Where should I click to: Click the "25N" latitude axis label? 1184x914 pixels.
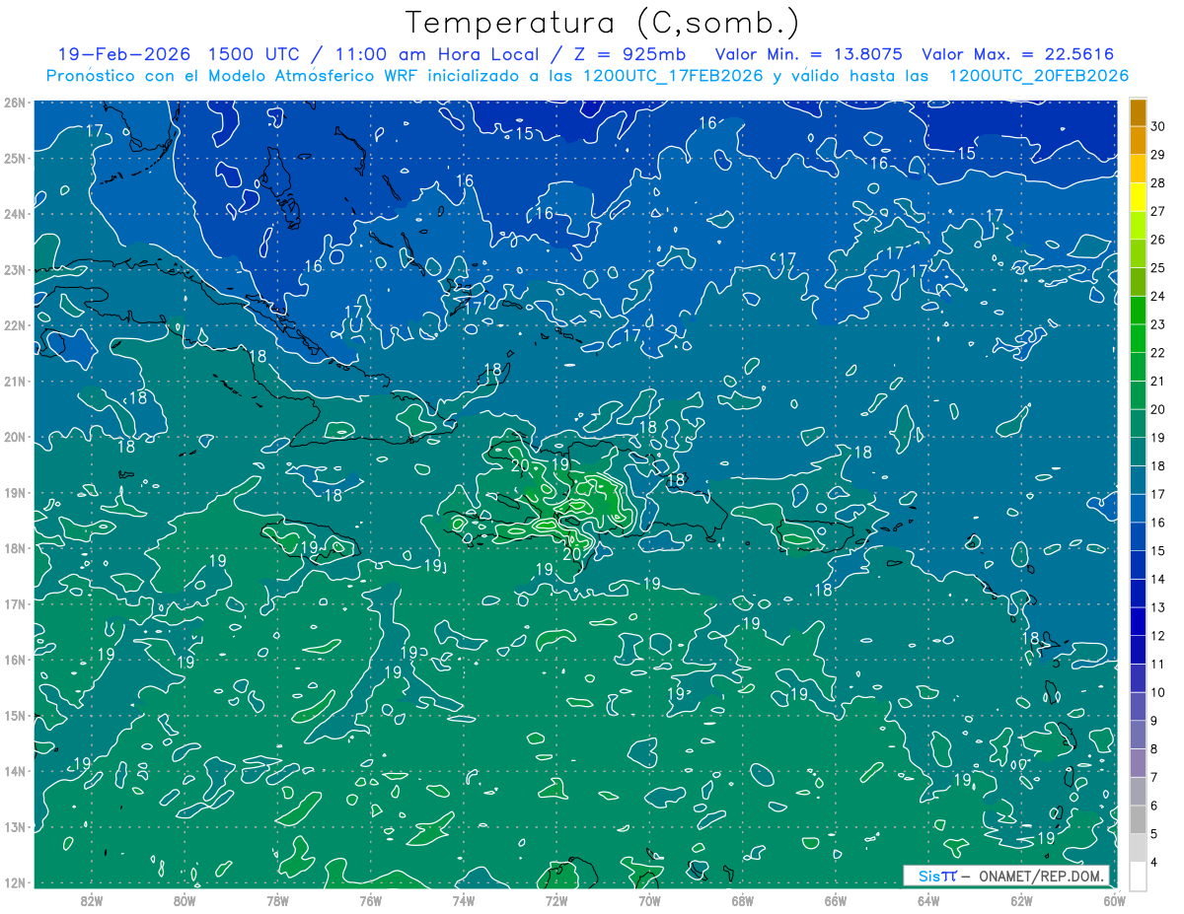tap(15, 158)
